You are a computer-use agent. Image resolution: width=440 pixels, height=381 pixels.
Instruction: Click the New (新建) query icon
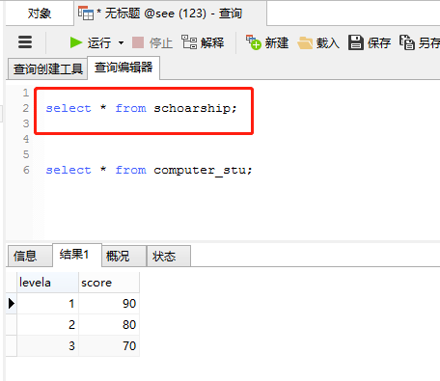pyautogui.click(x=253, y=42)
